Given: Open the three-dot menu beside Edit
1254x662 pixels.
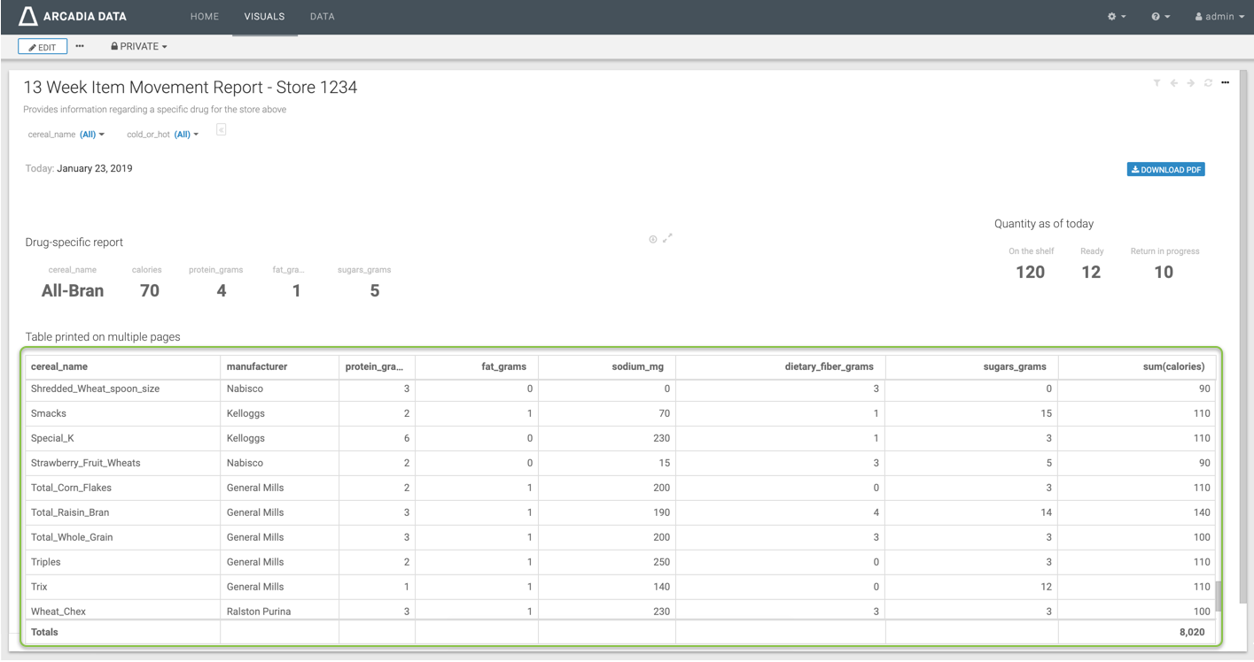Looking at the screenshot, I should coord(80,46).
